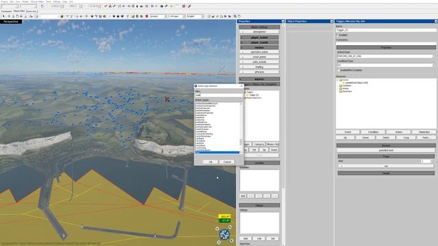This screenshot has width=438, height=246.
Task: Open the Project menu
Action: [x=5, y=1]
